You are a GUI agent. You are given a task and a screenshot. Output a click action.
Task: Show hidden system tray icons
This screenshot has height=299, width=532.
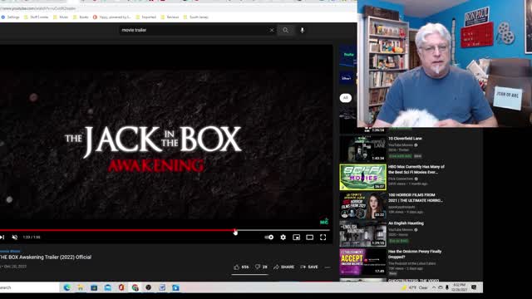(x=434, y=287)
